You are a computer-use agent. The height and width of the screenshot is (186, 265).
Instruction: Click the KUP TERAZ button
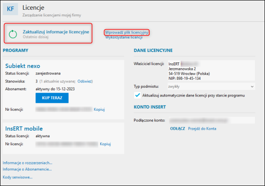[x=52, y=98]
